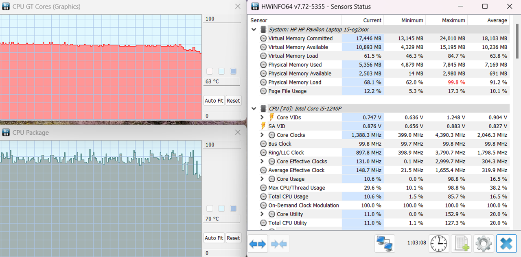Click the expand/collapse layout arrows icon
This screenshot has width=521, height=257.
(x=258, y=244)
